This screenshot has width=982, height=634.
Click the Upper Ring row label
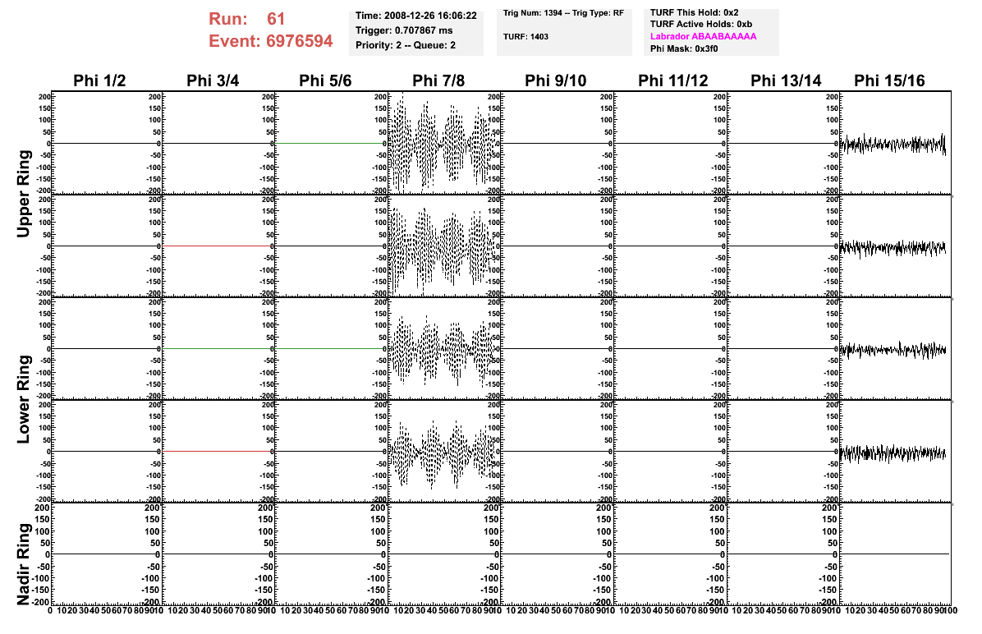23,194
